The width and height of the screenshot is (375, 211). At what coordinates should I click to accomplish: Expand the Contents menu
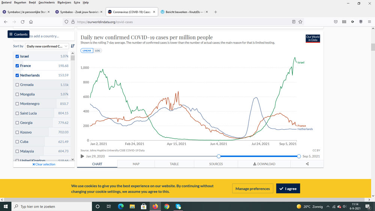pos(18,34)
